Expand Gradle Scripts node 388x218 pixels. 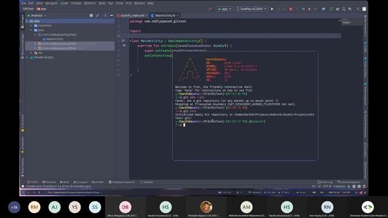coord(27,58)
